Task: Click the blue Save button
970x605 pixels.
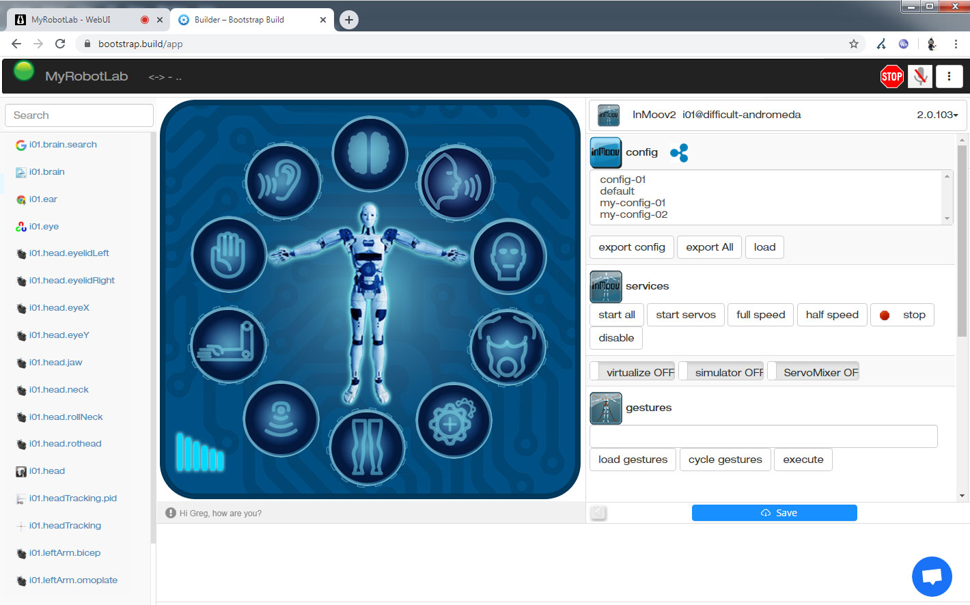Action: point(775,513)
